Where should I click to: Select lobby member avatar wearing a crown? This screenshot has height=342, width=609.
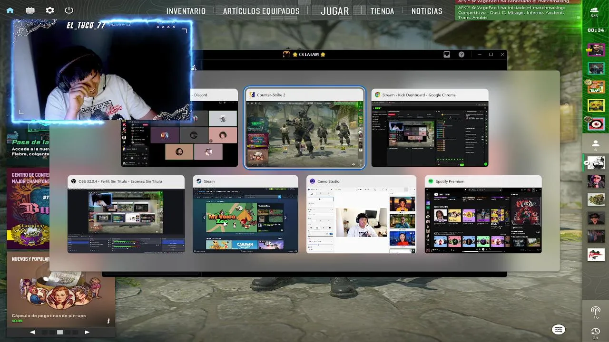596,49
